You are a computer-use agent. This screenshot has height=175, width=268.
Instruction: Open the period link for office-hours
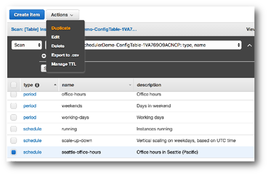30,94
